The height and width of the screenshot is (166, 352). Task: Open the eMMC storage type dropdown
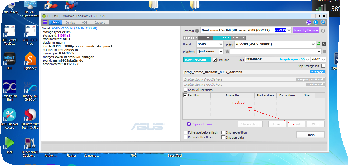point(318,60)
